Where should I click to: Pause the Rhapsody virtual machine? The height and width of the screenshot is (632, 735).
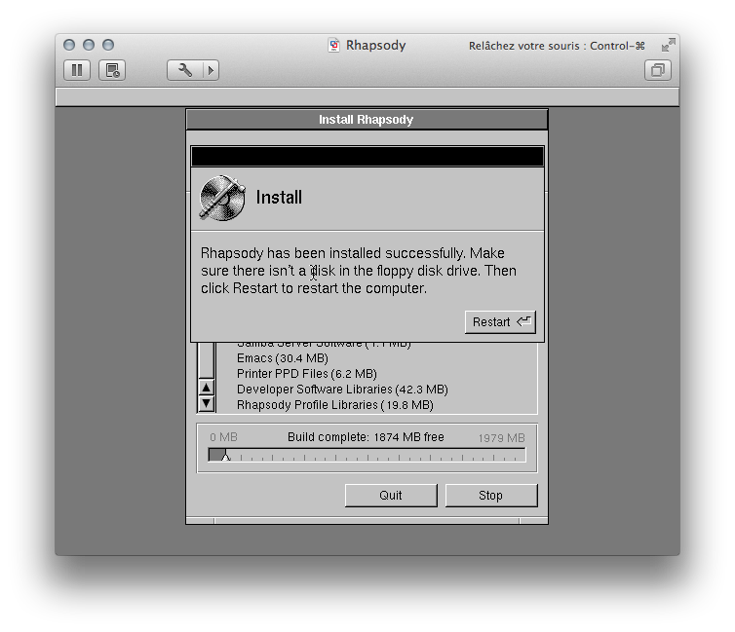pos(77,70)
